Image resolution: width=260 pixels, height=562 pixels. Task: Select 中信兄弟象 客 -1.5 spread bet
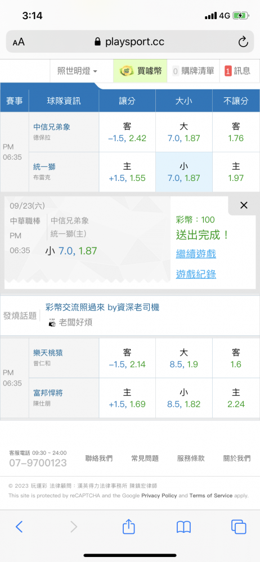coord(127,132)
